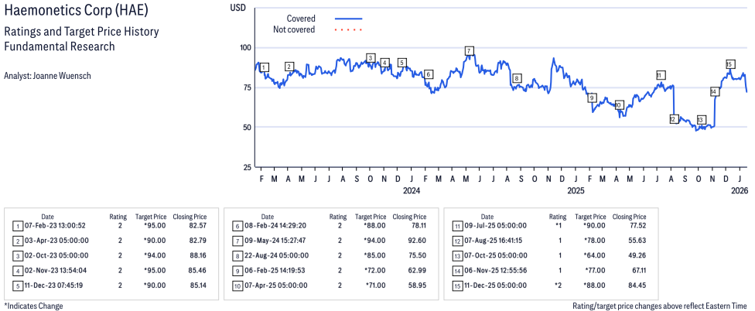Click chart marker 9 in February 2025
This screenshot has height=311, width=755.
pyautogui.click(x=592, y=97)
